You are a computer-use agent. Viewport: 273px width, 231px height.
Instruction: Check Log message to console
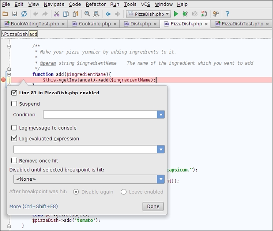point(14,128)
